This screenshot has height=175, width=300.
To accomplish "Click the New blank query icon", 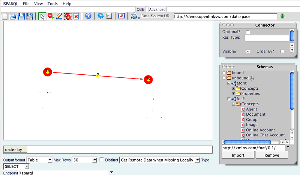I will (5, 16).
